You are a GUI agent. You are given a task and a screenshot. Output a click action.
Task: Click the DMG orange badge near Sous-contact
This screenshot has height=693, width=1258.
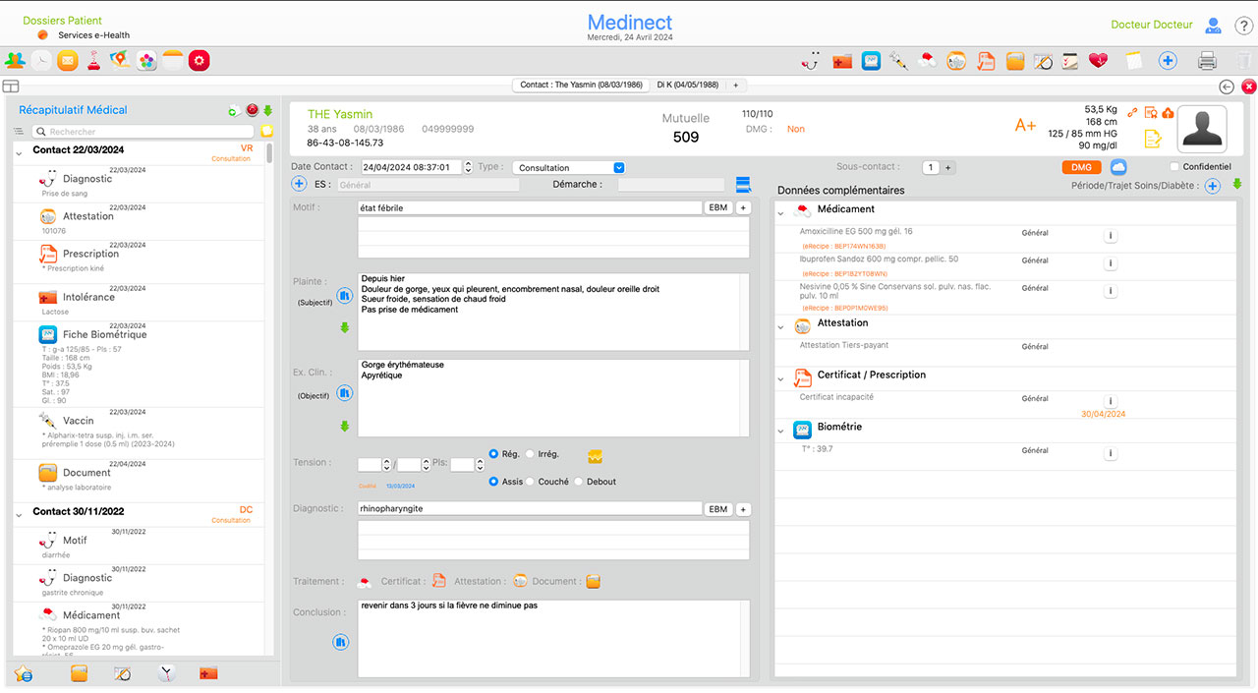[x=1080, y=167]
